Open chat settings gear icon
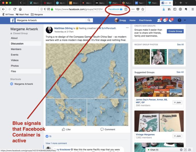 coord(181,150)
